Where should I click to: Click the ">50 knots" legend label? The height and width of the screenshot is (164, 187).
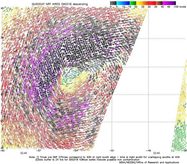(x=180, y=7)
